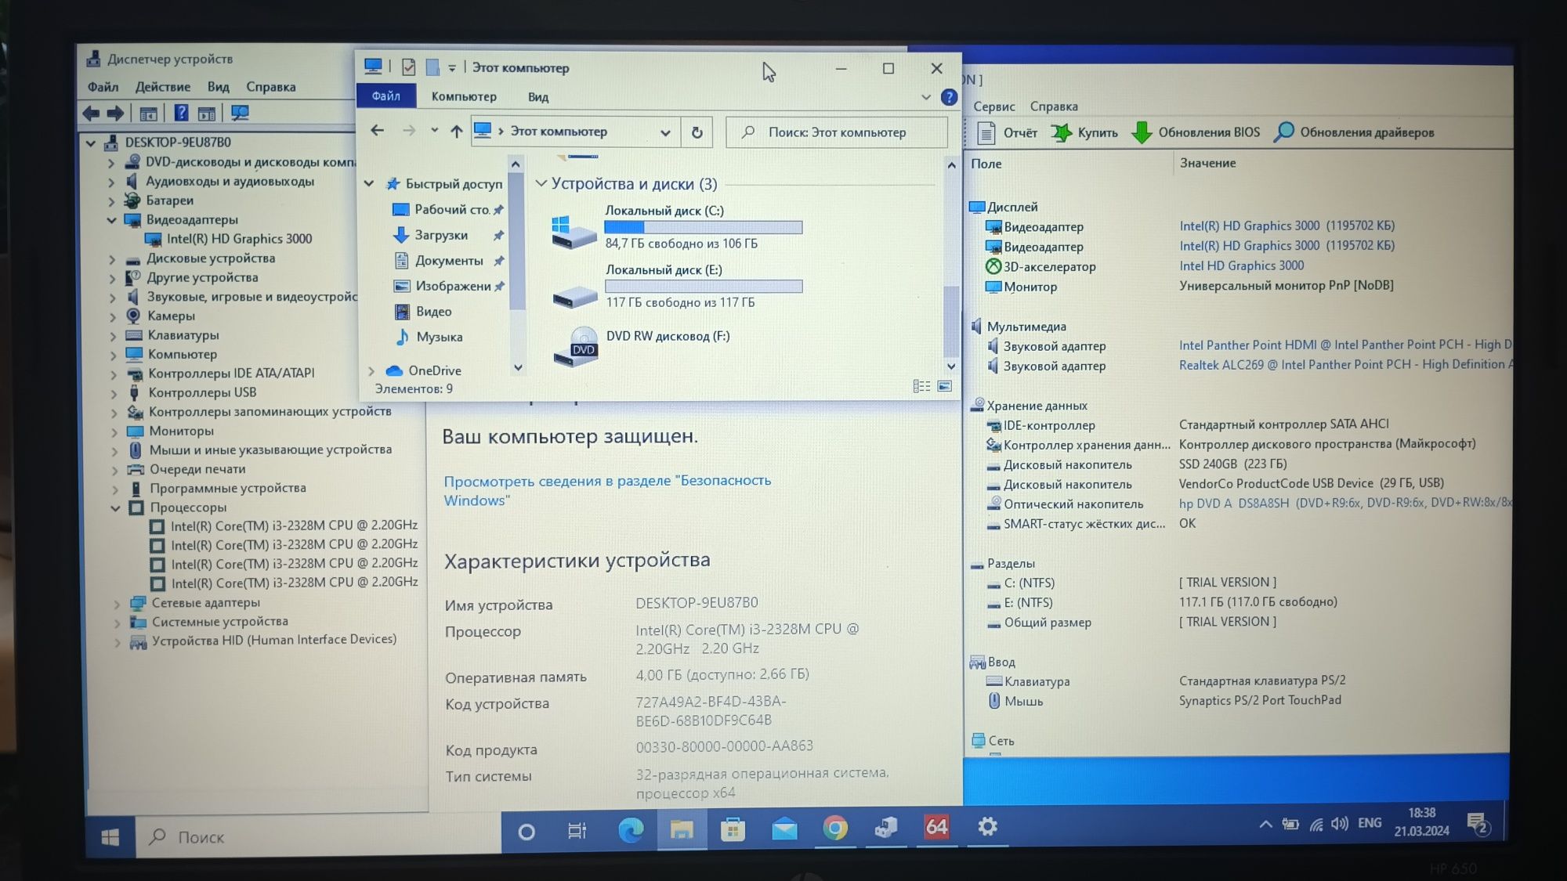Click the Local Disk C: usage bar
The height and width of the screenshot is (881, 1567).
tap(703, 227)
